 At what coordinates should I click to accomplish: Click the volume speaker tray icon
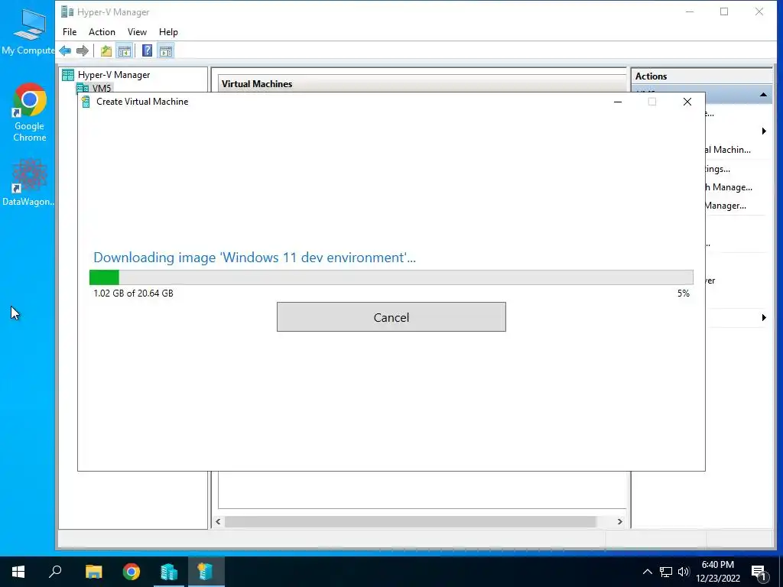[684, 572]
